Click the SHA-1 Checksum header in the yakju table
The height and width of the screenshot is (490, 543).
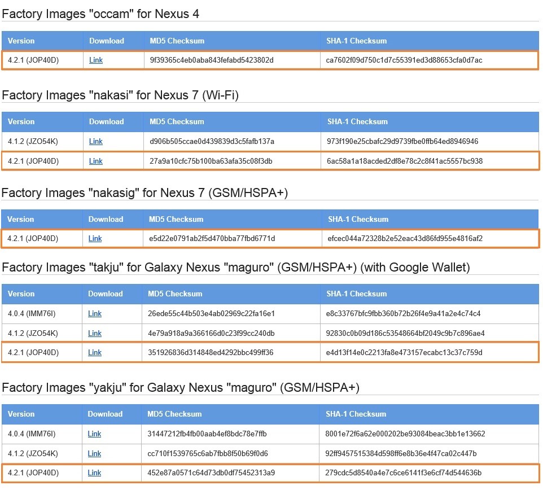(x=356, y=414)
